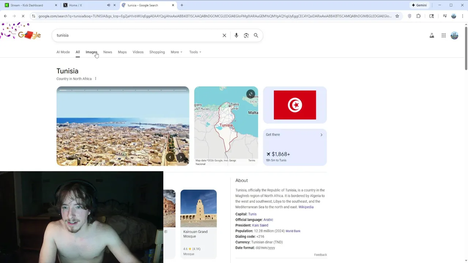Image resolution: width=468 pixels, height=263 pixels.
Task: Switch to Videos results
Action: (138, 52)
